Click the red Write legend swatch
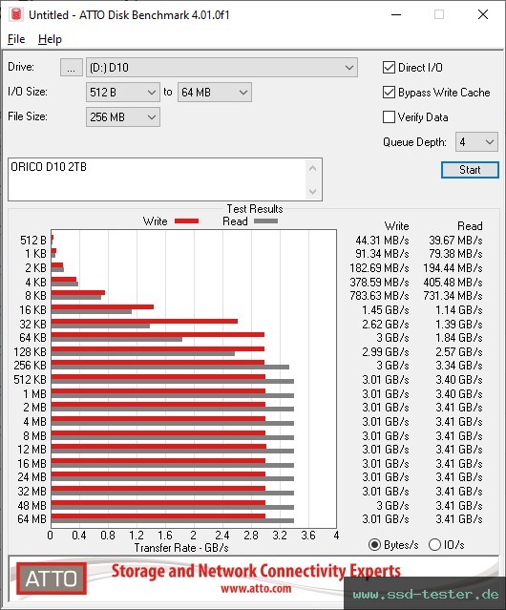The image size is (506, 610). coord(187,221)
